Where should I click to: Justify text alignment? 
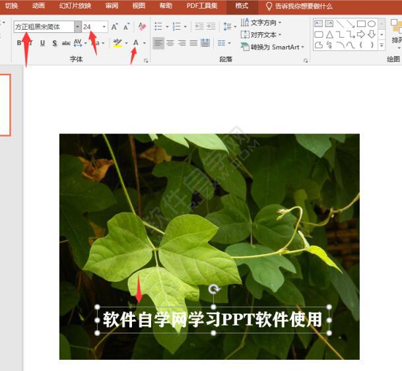pyautogui.click(x=193, y=43)
